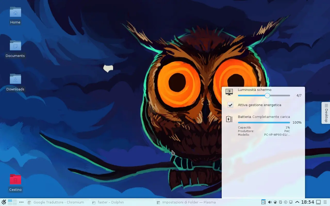Screen dimensions: 330x206
Task: Select the Home desktop folder
Action: click(x=15, y=15)
